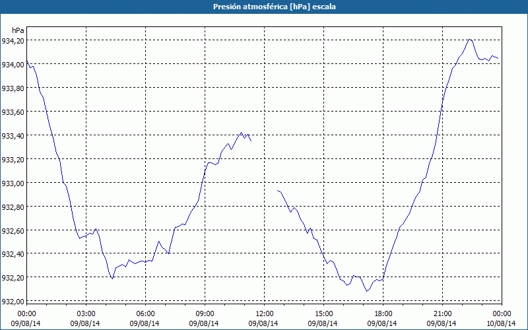The height and width of the screenshot is (330, 528).
Task: Click the lowest point of the pressure curve
Action: (x=368, y=291)
